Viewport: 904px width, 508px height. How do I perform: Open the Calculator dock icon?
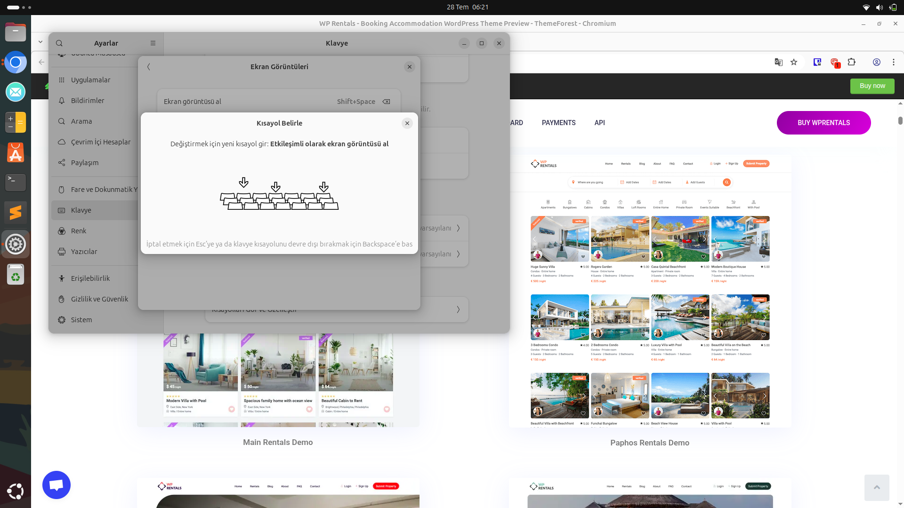point(16,122)
